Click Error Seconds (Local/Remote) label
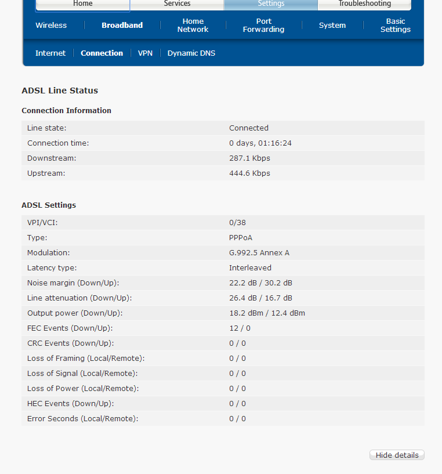Viewport: 442px width, 474px height. (83, 419)
